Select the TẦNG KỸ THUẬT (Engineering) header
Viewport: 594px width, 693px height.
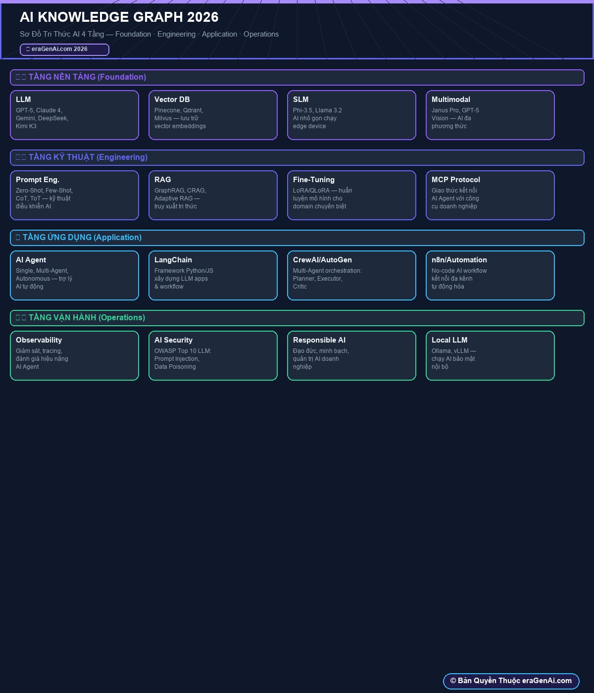click(x=297, y=158)
